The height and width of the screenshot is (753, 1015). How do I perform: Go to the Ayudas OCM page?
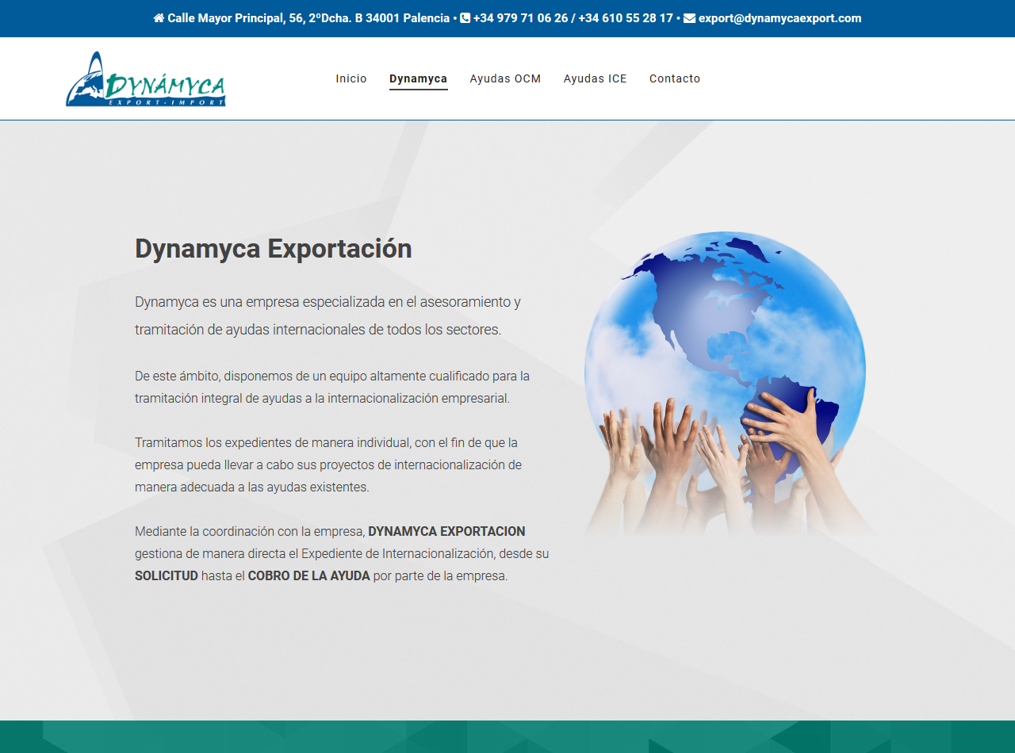pyautogui.click(x=505, y=78)
